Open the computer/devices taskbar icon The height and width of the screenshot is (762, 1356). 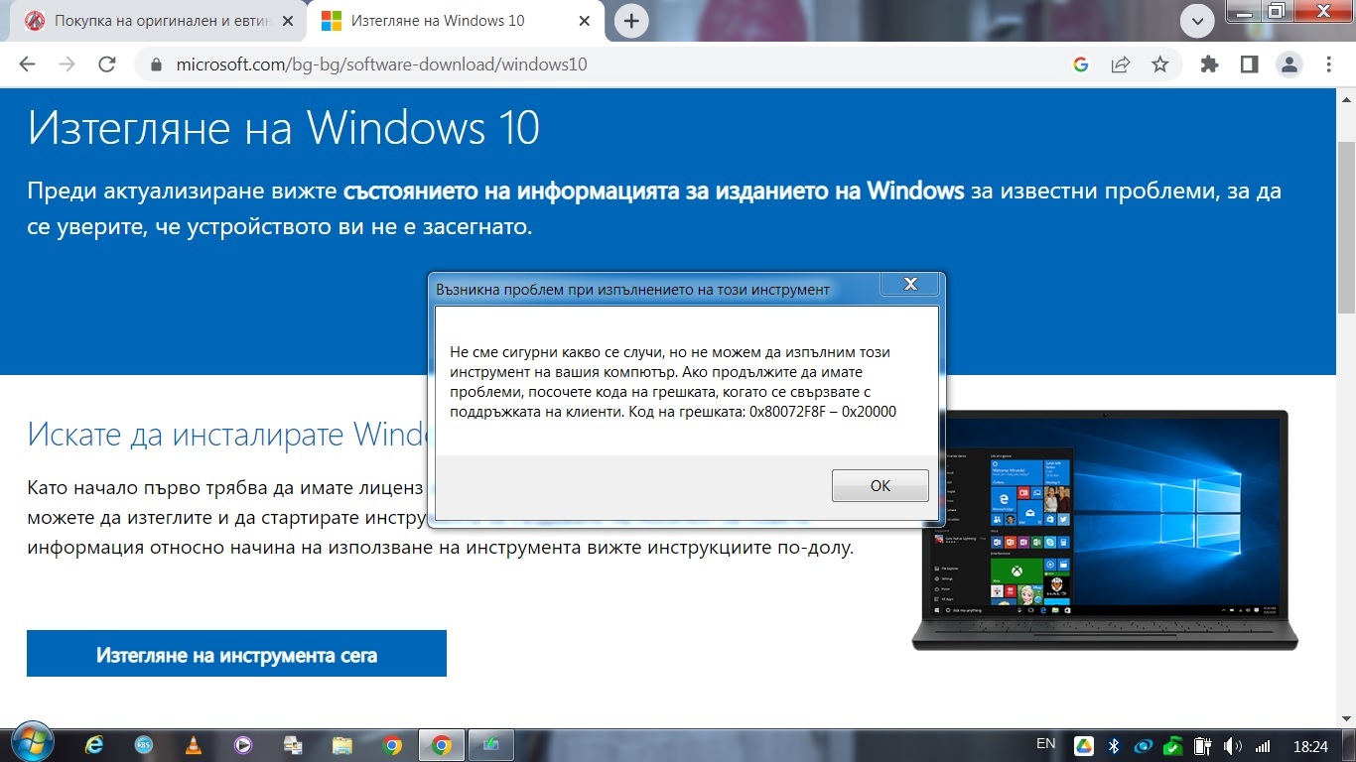pyautogui.click(x=293, y=744)
